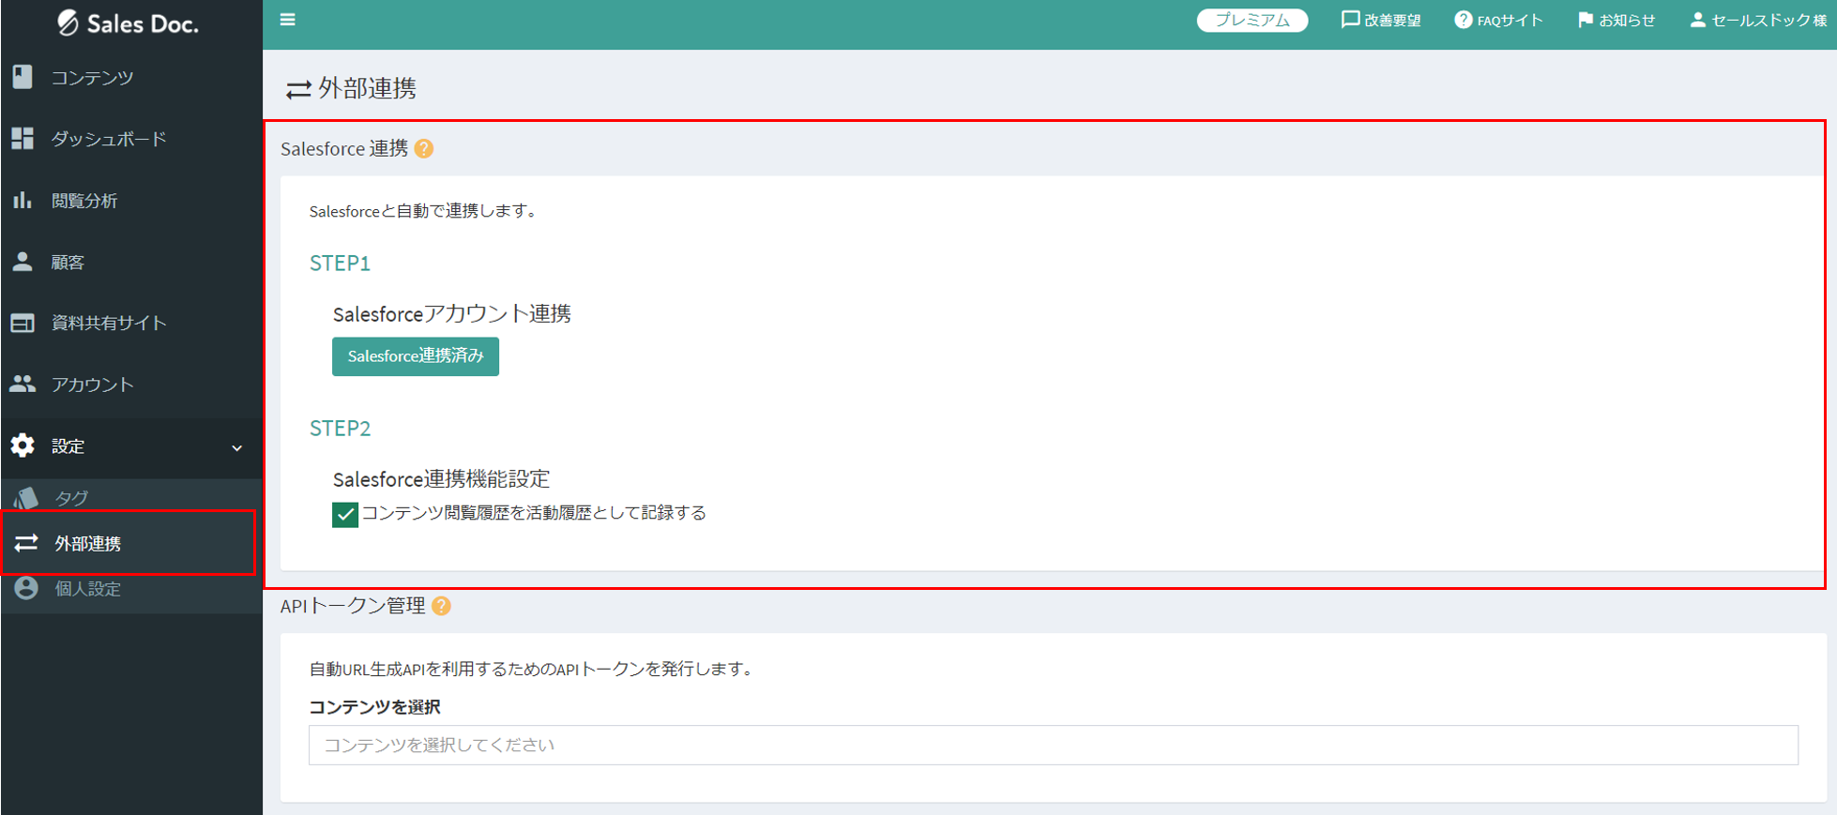This screenshot has height=815, width=1837.
Task: Click the Sales Doc. logo
Action: (x=128, y=23)
